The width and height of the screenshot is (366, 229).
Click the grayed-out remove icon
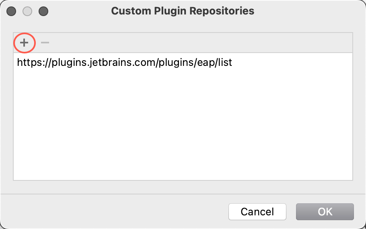click(x=45, y=43)
